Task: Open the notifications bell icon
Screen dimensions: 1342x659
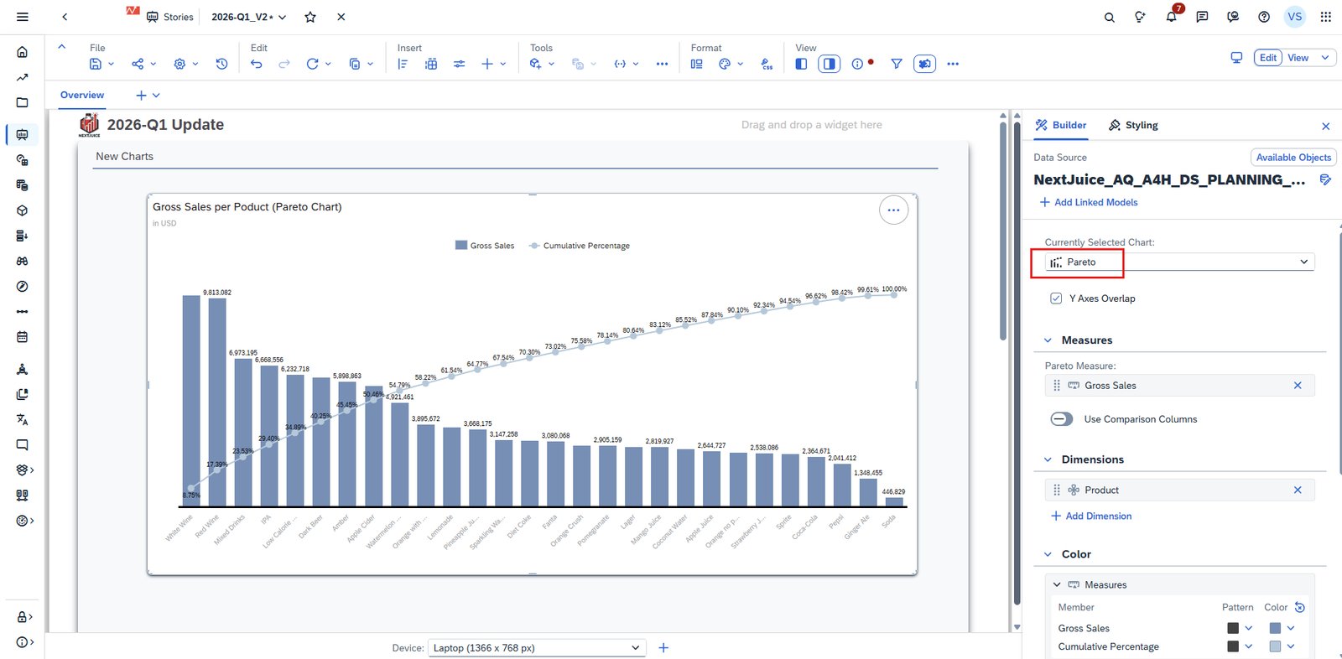Action: [1172, 17]
